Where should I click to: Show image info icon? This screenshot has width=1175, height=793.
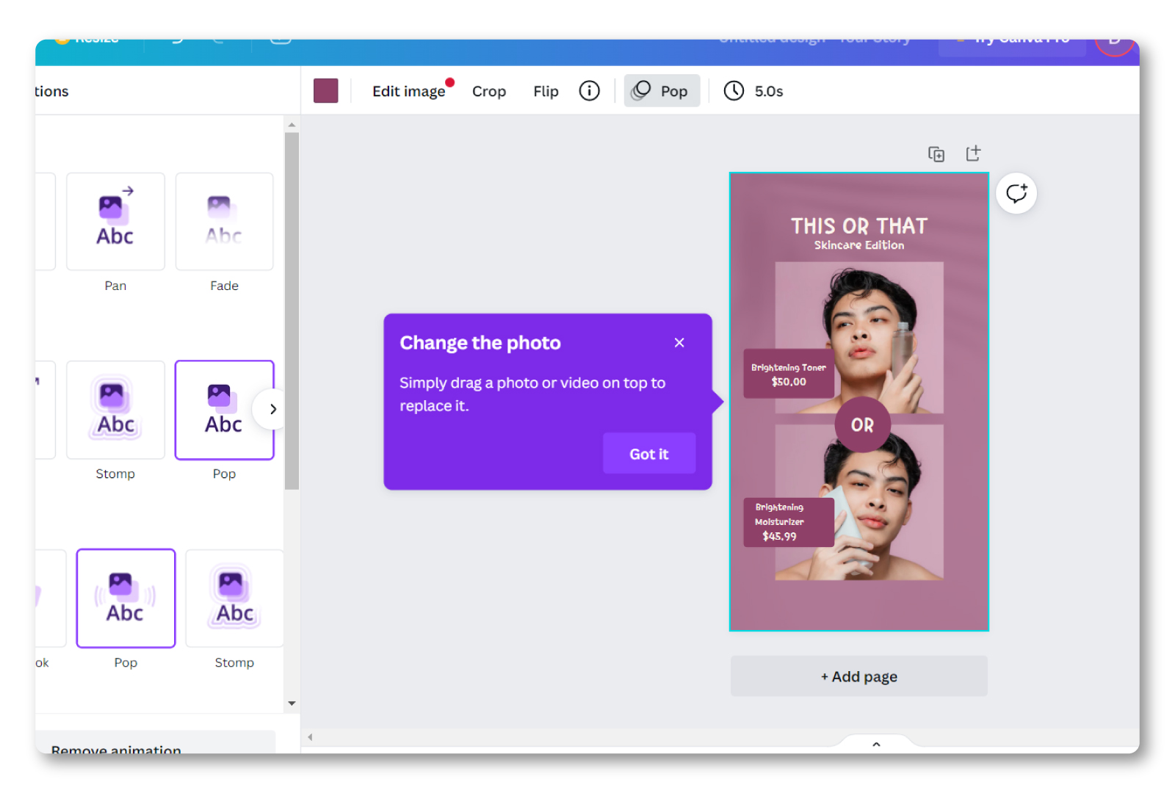[589, 90]
